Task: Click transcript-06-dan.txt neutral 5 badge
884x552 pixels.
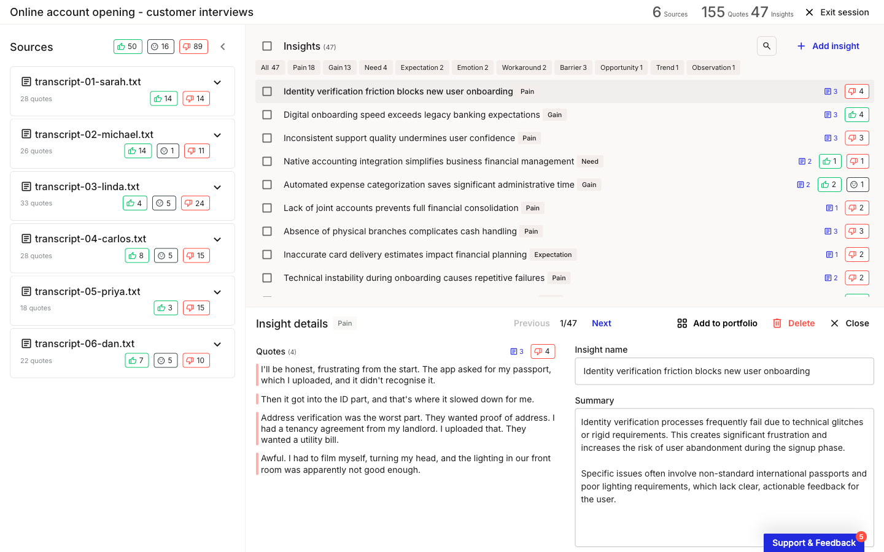Action: pos(166,361)
